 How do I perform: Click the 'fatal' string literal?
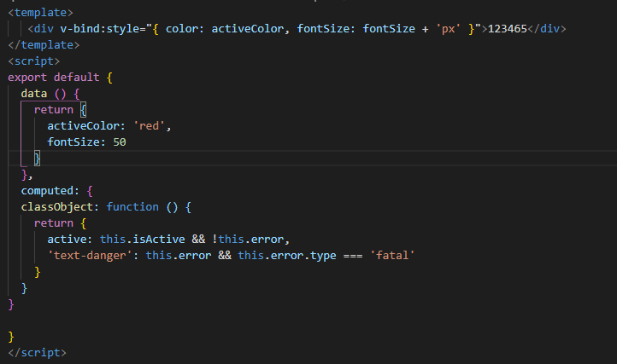tap(392, 255)
